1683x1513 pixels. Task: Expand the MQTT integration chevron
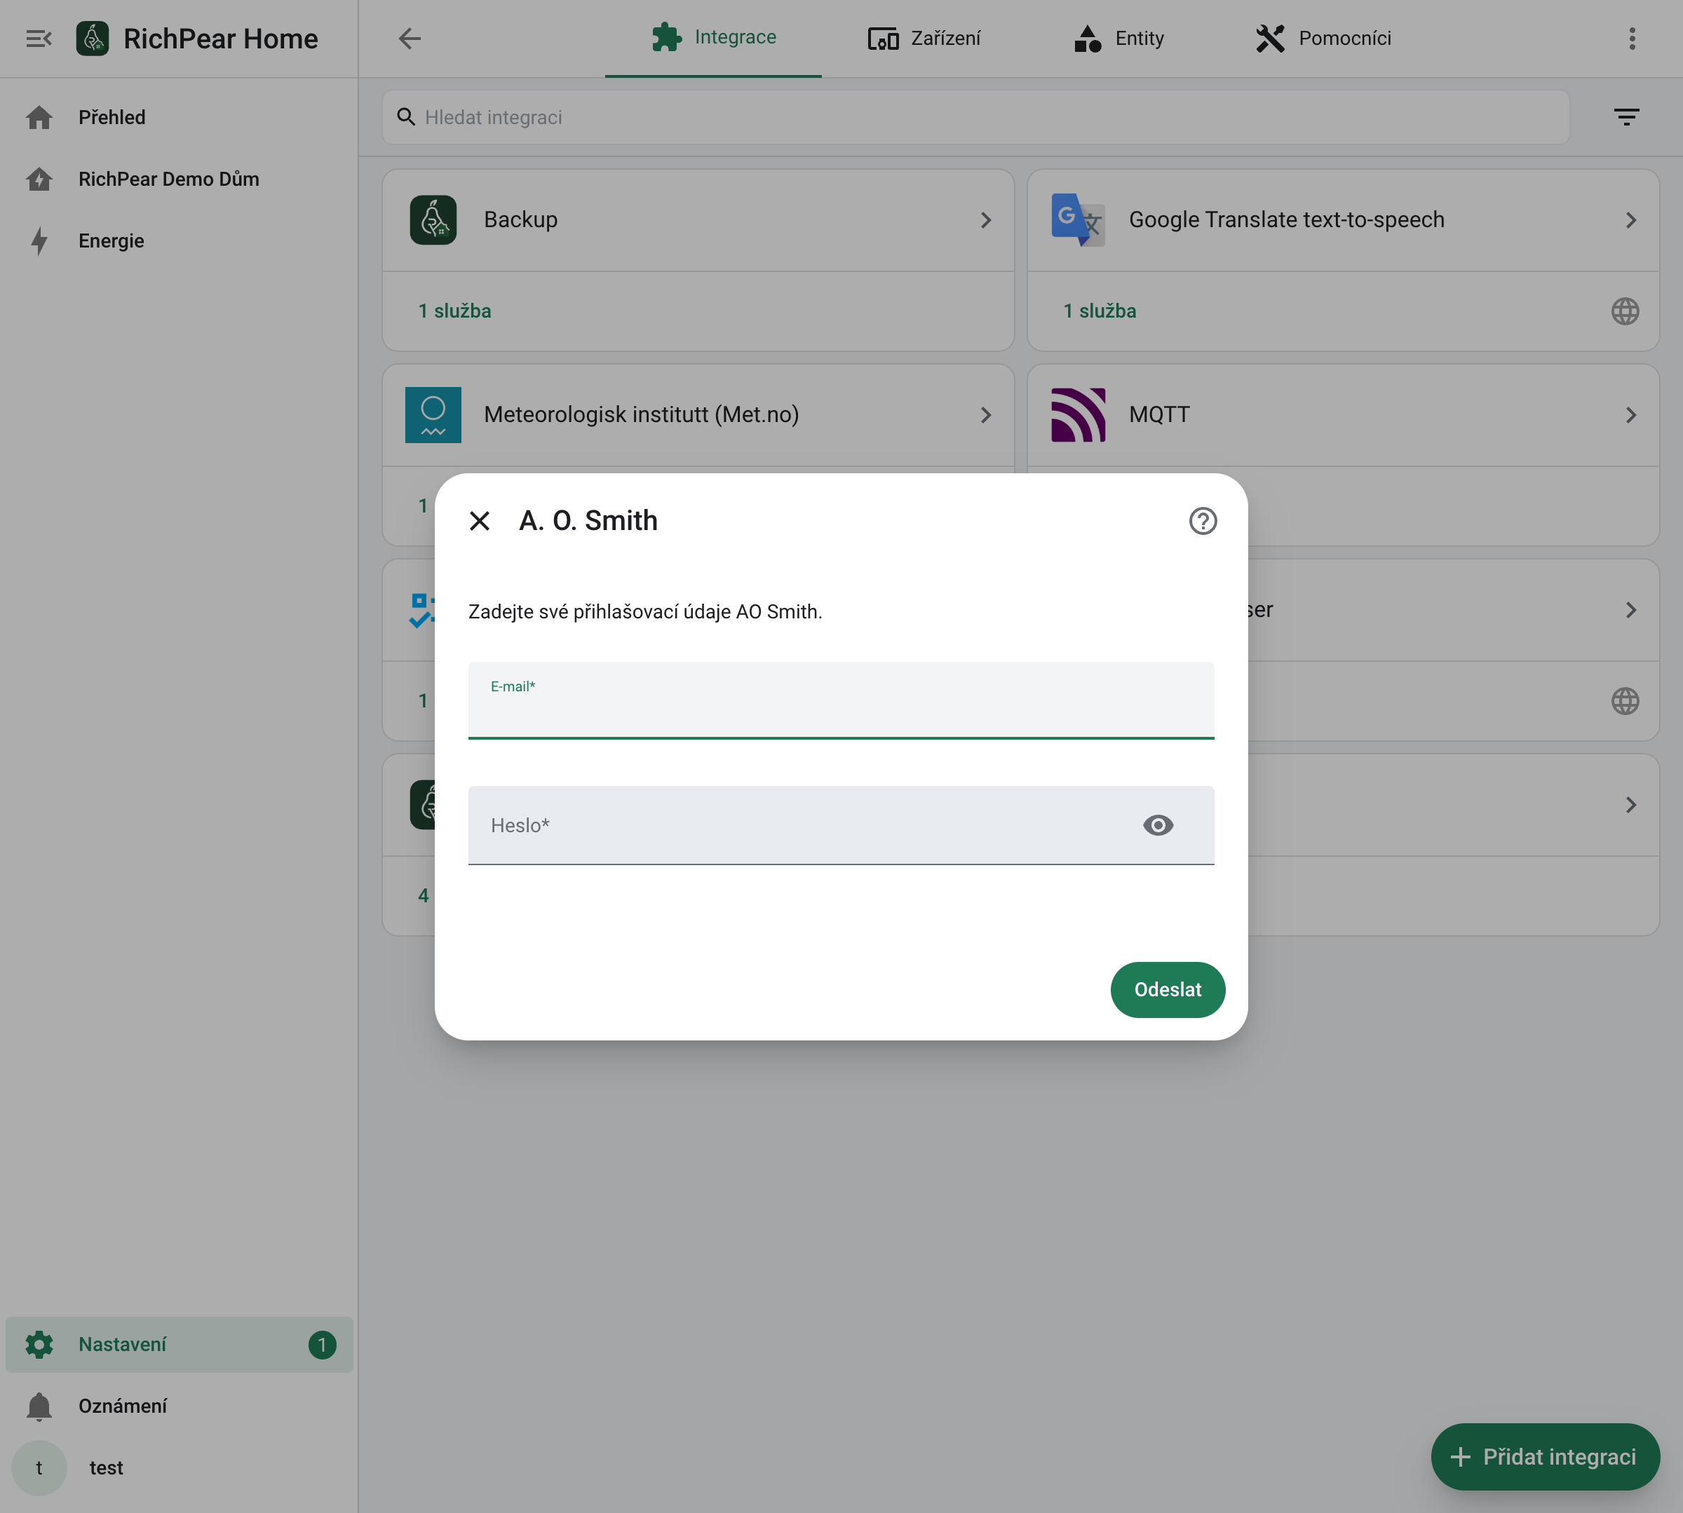point(1630,415)
